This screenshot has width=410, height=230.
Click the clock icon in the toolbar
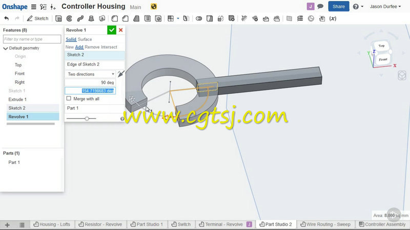click(311, 18)
